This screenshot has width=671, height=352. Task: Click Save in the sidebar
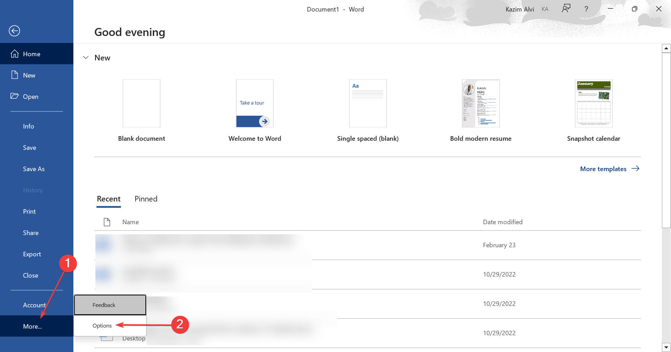[x=37, y=147]
